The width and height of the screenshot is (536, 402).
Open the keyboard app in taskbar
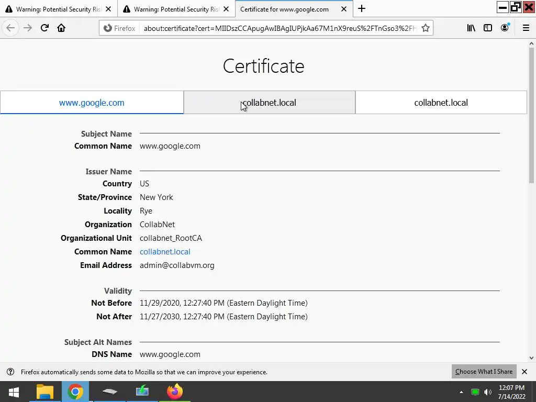(109, 392)
